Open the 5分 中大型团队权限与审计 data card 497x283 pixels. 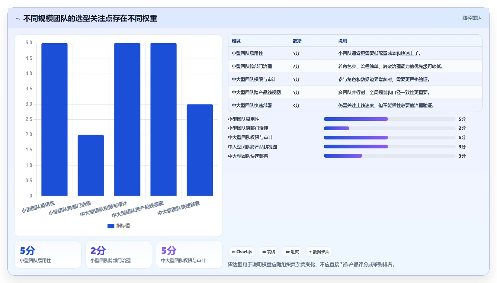189,254
